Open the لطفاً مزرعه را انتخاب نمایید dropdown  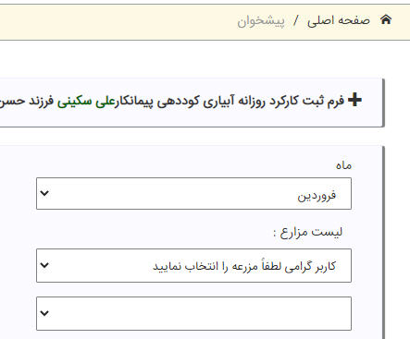pyautogui.click(x=193, y=265)
